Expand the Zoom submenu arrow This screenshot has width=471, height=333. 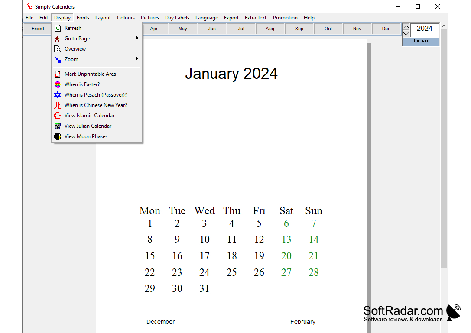(x=137, y=59)
